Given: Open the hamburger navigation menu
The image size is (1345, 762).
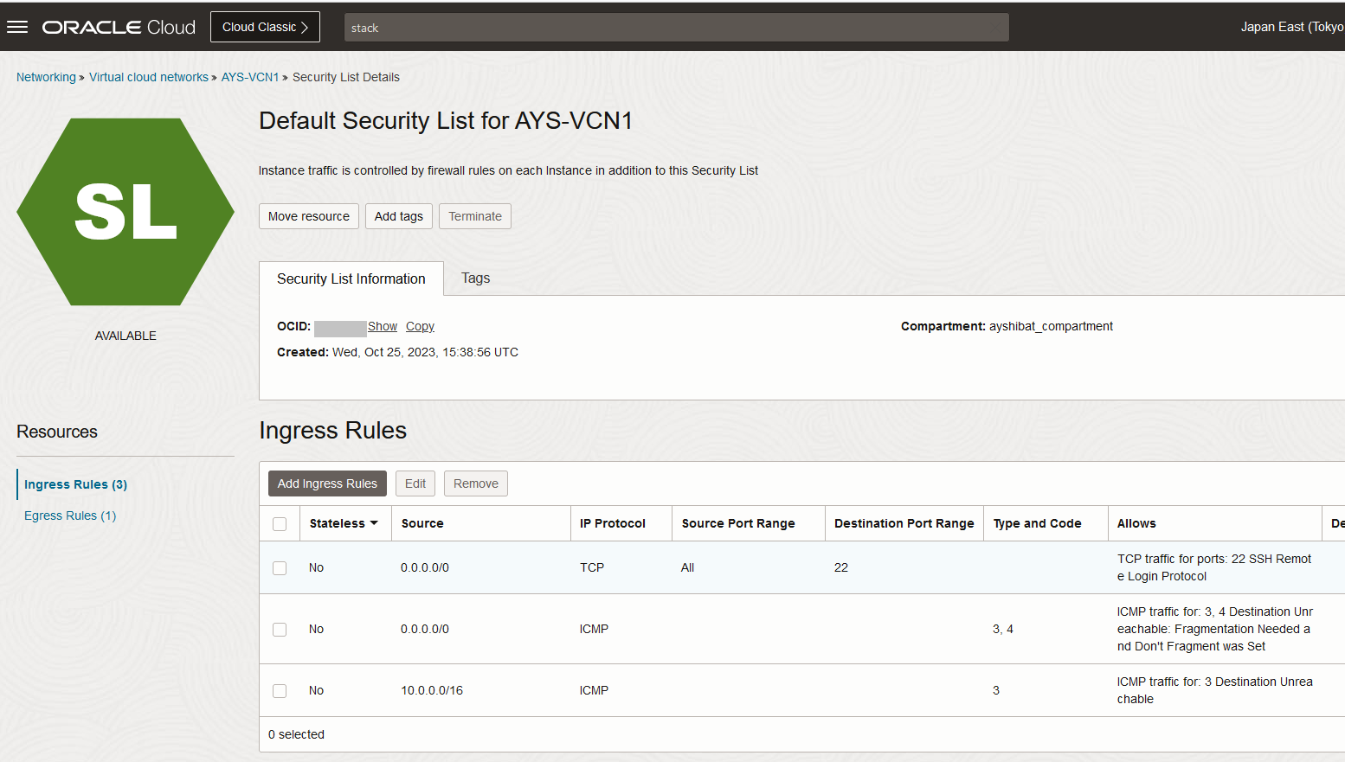Looking at the screenshot, I should coord(17,27).
